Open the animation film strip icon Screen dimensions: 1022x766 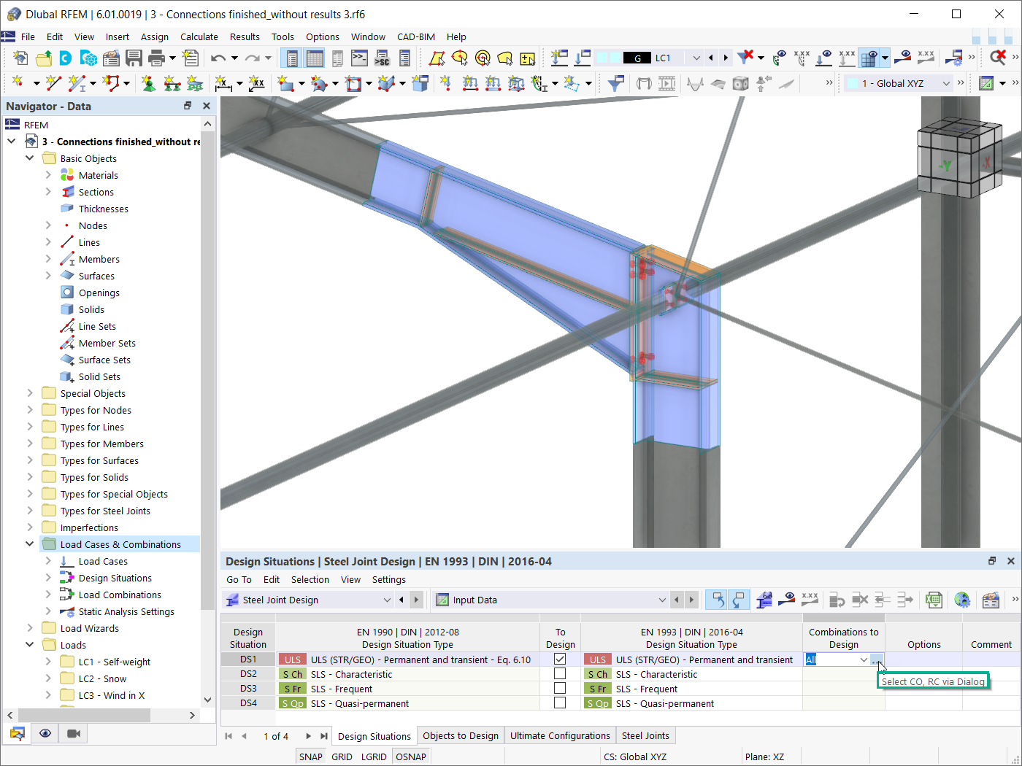click(666, 84)
